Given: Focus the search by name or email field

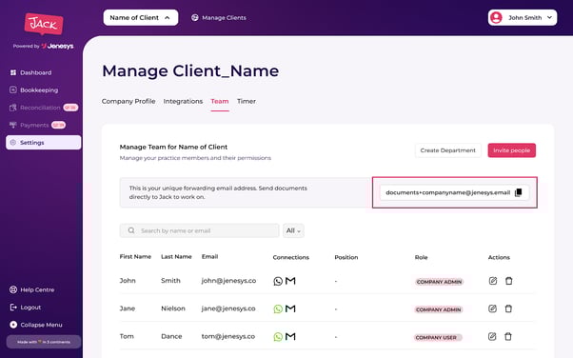Looking at the screenshot, I should click(199, 230).
